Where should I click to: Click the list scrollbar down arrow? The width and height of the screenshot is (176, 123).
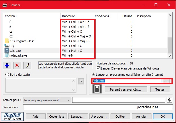coord(170,56)
